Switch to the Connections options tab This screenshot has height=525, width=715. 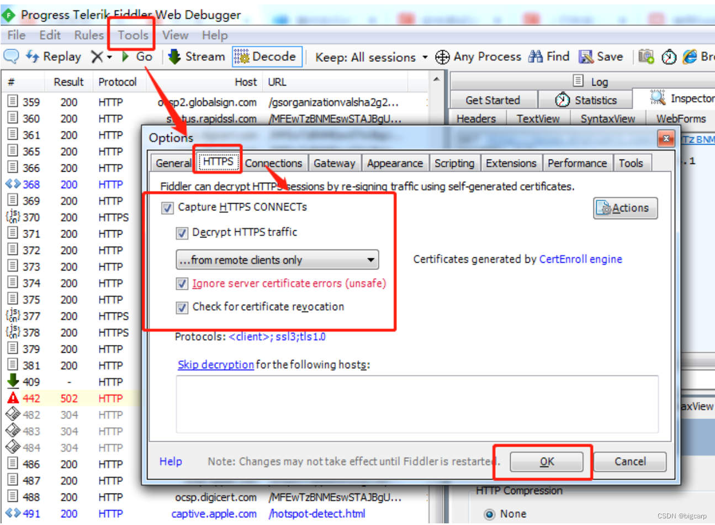coord(274,163)
